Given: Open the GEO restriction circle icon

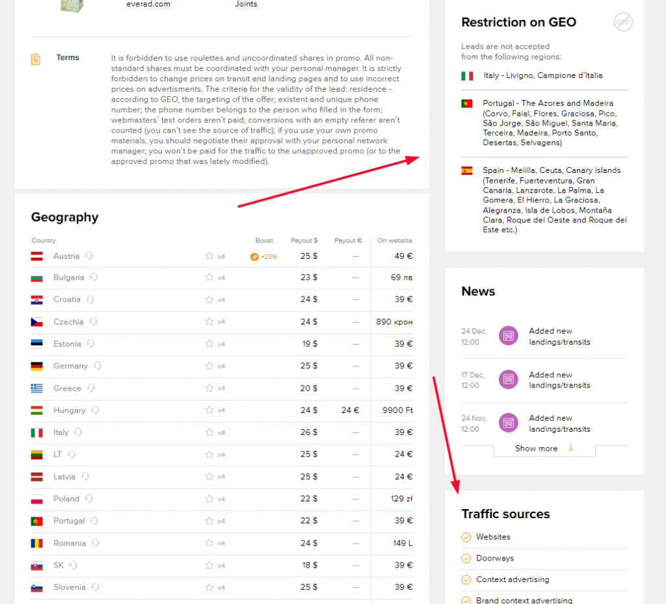Looking at the screenshot, I should [622, 21].
